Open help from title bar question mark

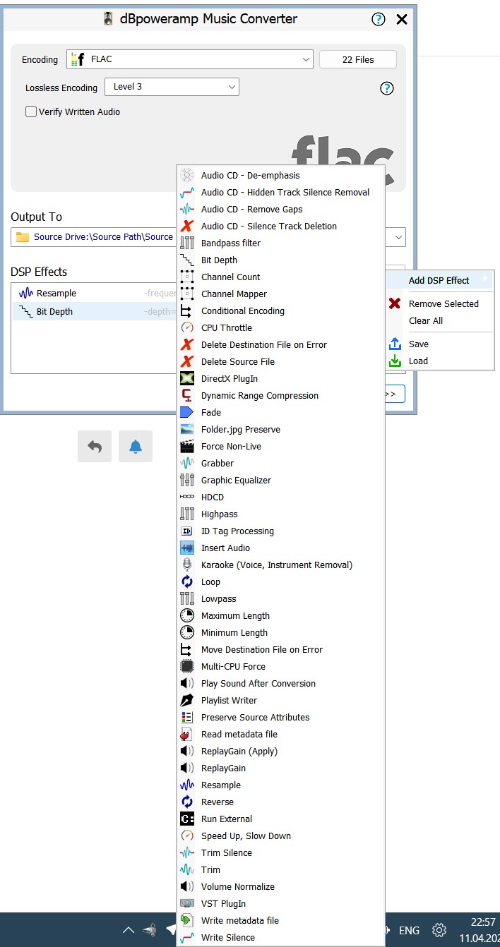379,20
